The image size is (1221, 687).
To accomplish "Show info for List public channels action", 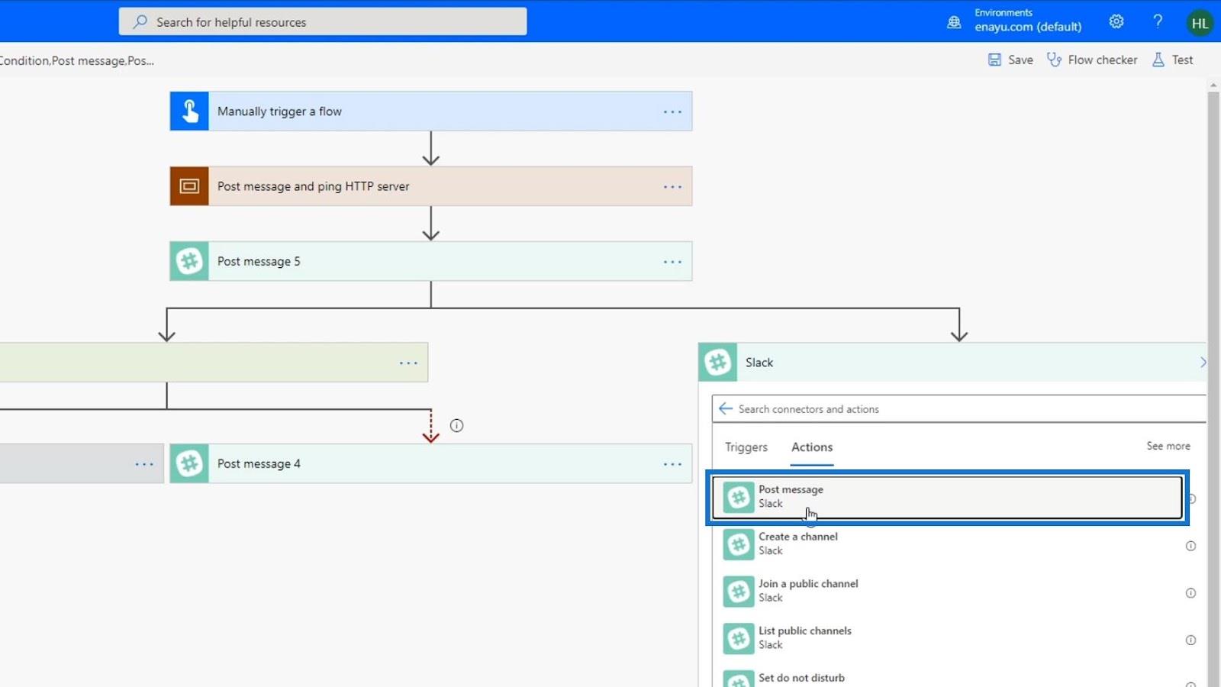I will (1190, 640).
